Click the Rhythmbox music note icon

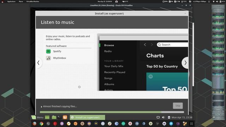[48, 58]
